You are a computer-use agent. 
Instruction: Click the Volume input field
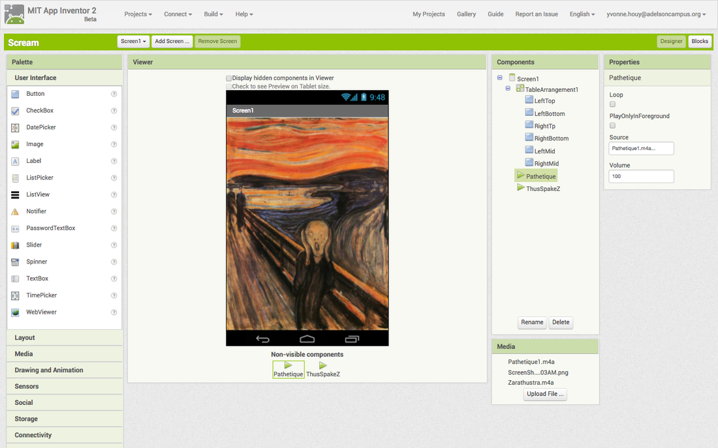click(x=641, y=176)
